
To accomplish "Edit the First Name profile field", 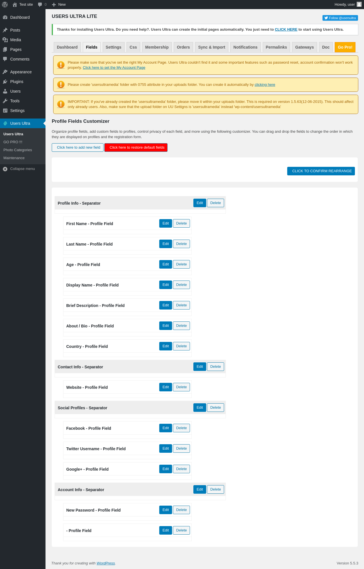I will coord(166,223).
